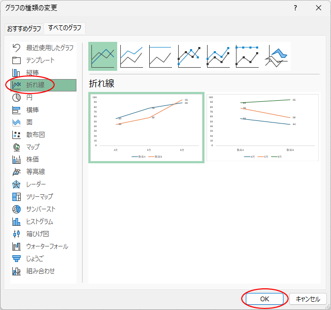
Task: Select the basic line chart subtype icon
Action: (x=103, y=56)
